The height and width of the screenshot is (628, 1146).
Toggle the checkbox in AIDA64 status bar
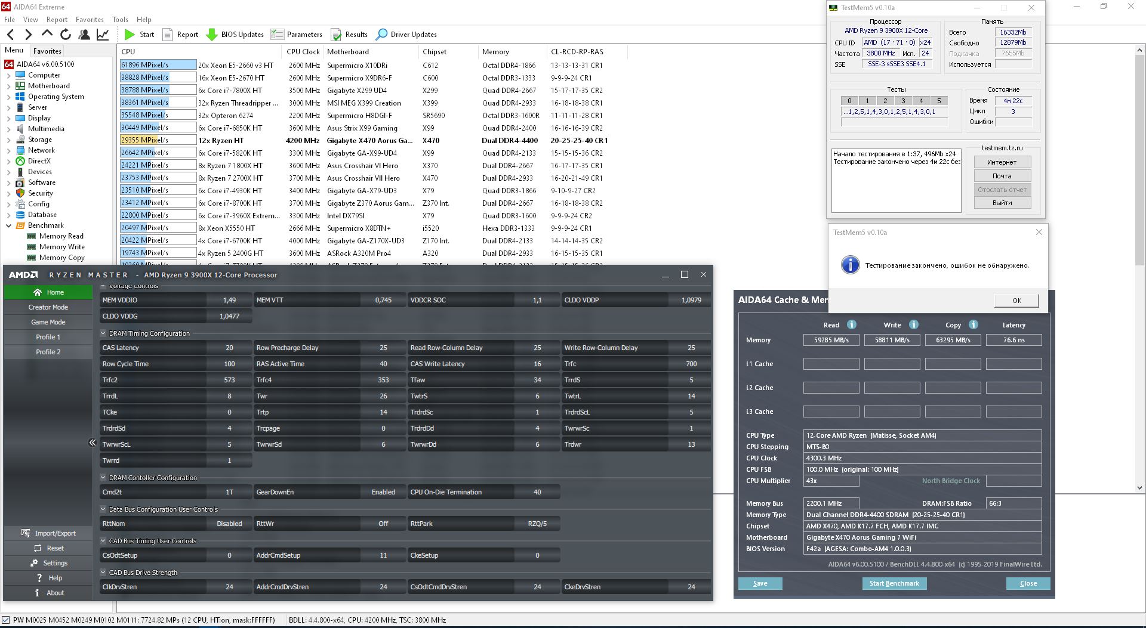(6, 620)
